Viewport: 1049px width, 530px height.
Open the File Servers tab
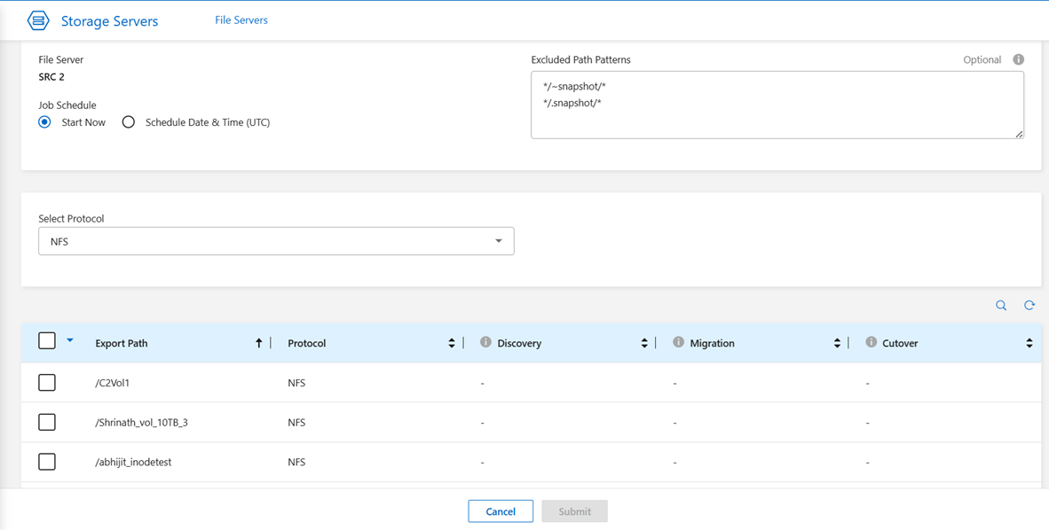241,20
